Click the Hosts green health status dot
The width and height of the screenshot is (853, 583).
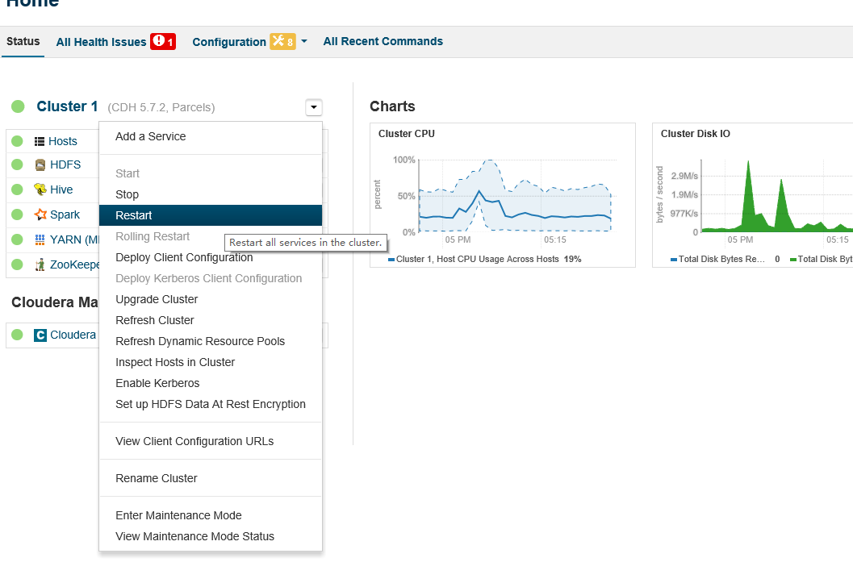tap(18, 141)
